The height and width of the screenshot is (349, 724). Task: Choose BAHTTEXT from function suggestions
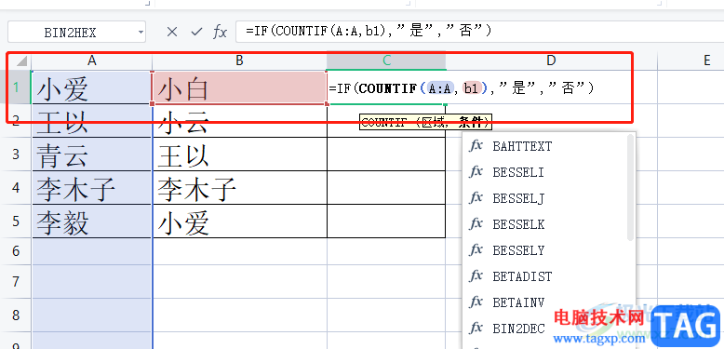pos(545,146)
